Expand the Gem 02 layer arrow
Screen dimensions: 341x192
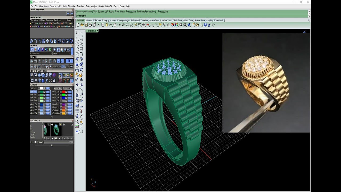(39, 107)
